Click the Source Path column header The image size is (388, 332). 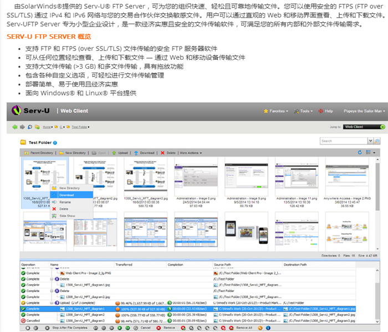tap(247, 264)
